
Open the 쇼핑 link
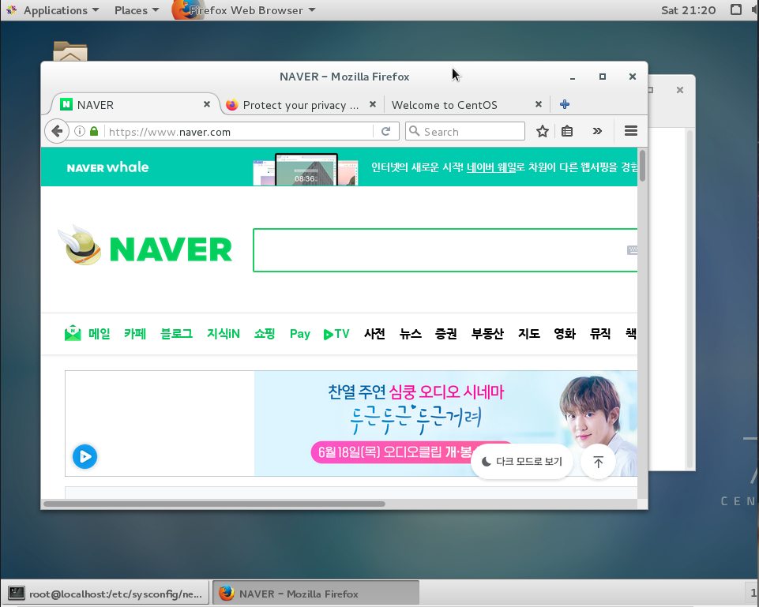(x=265, y=334)
